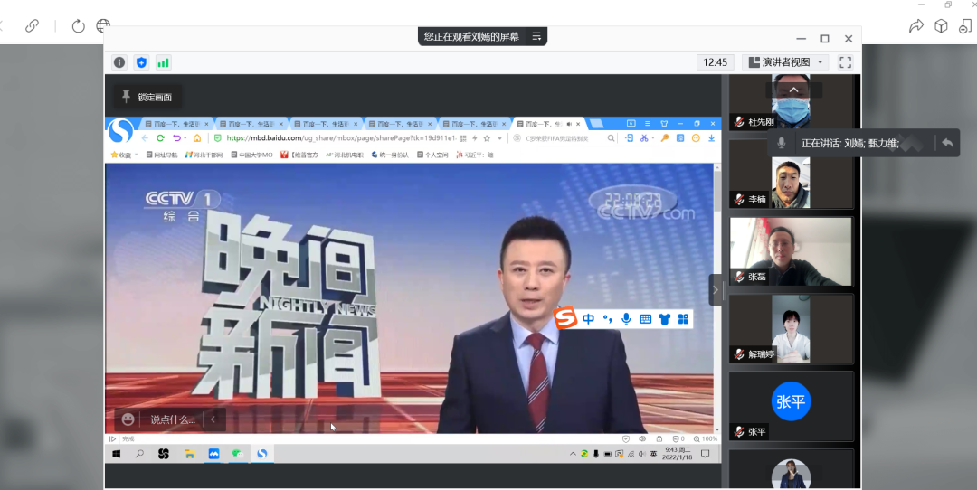Click the blue security shield icon

click(141, 62)
